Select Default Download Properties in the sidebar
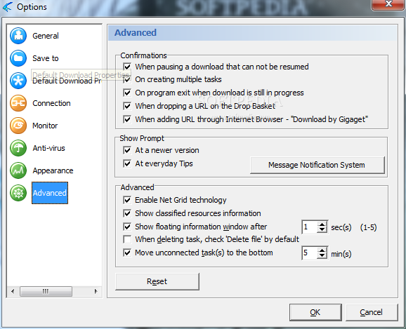 click(x=67, y=81)
